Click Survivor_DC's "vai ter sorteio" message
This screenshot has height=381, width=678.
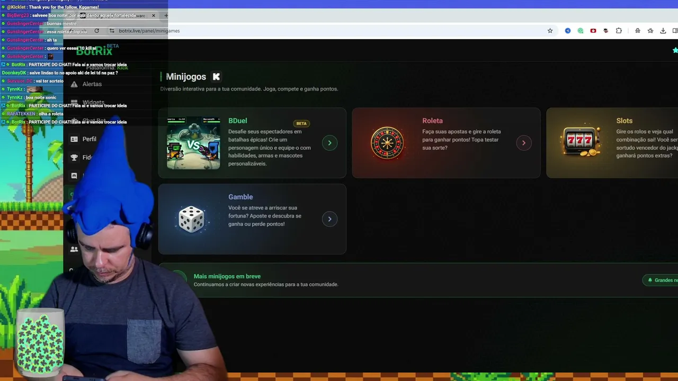[32, 81]
